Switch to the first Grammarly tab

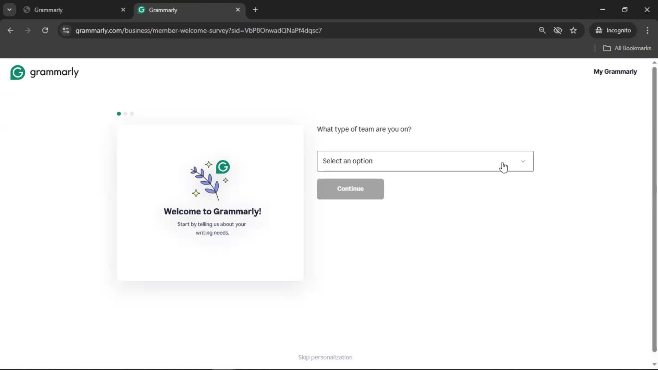[69, 10]
